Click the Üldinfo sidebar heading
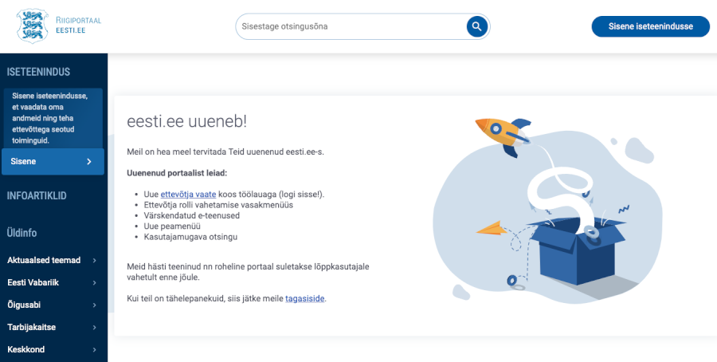The width and height of the screenshot is (717, 362). pos(22,233)
